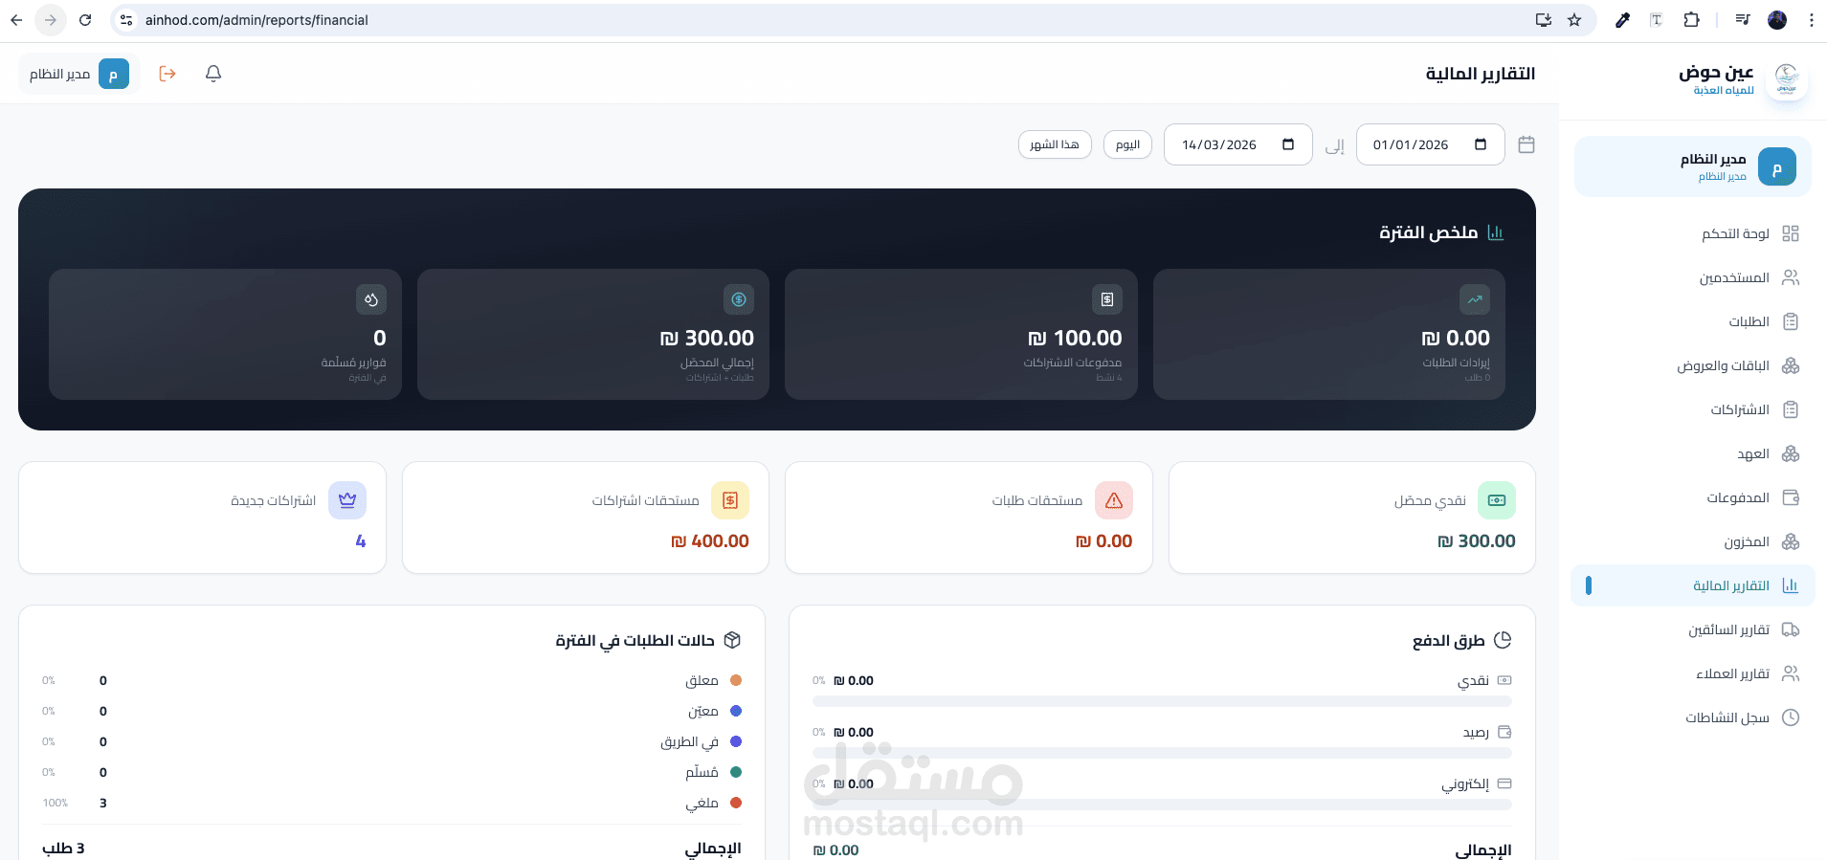Open date picker for 01/01/2026 field
The height and width of the screenshot is (860, 1827).
pos(1481,144)
